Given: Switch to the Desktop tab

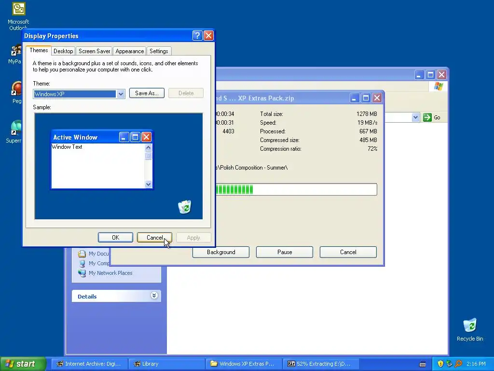Looking at the screenshot, I should 63,51.
